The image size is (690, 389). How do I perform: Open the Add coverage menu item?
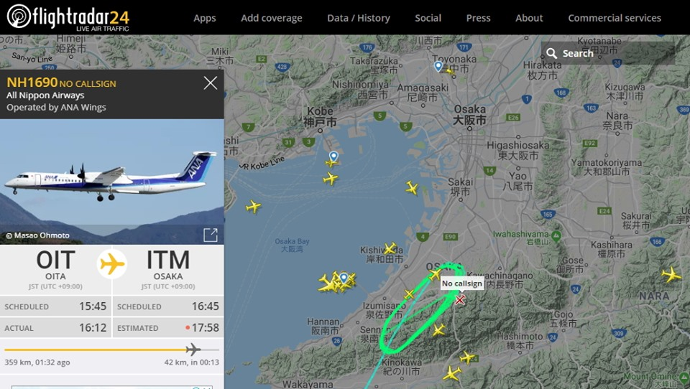[x=272, y=18]
